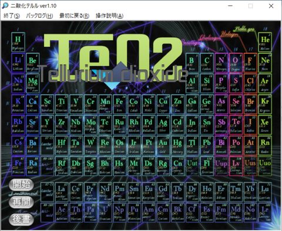The image size is (282, 231).
Task: Select the Polonium (Po) tile
Action: pyautogui.click(x=236, y=145)
